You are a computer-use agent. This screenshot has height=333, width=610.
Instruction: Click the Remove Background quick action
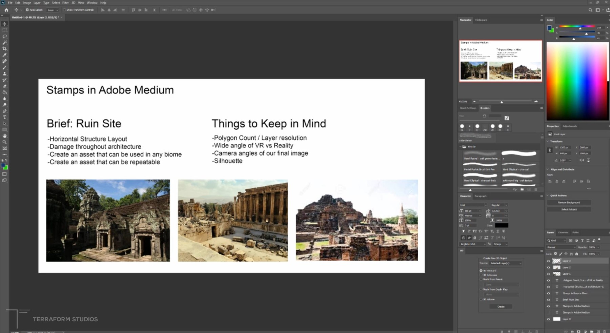(x=569, y=202)
